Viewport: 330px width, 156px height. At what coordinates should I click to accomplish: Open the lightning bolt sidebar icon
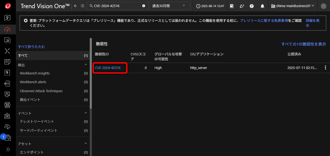point(8,73)
